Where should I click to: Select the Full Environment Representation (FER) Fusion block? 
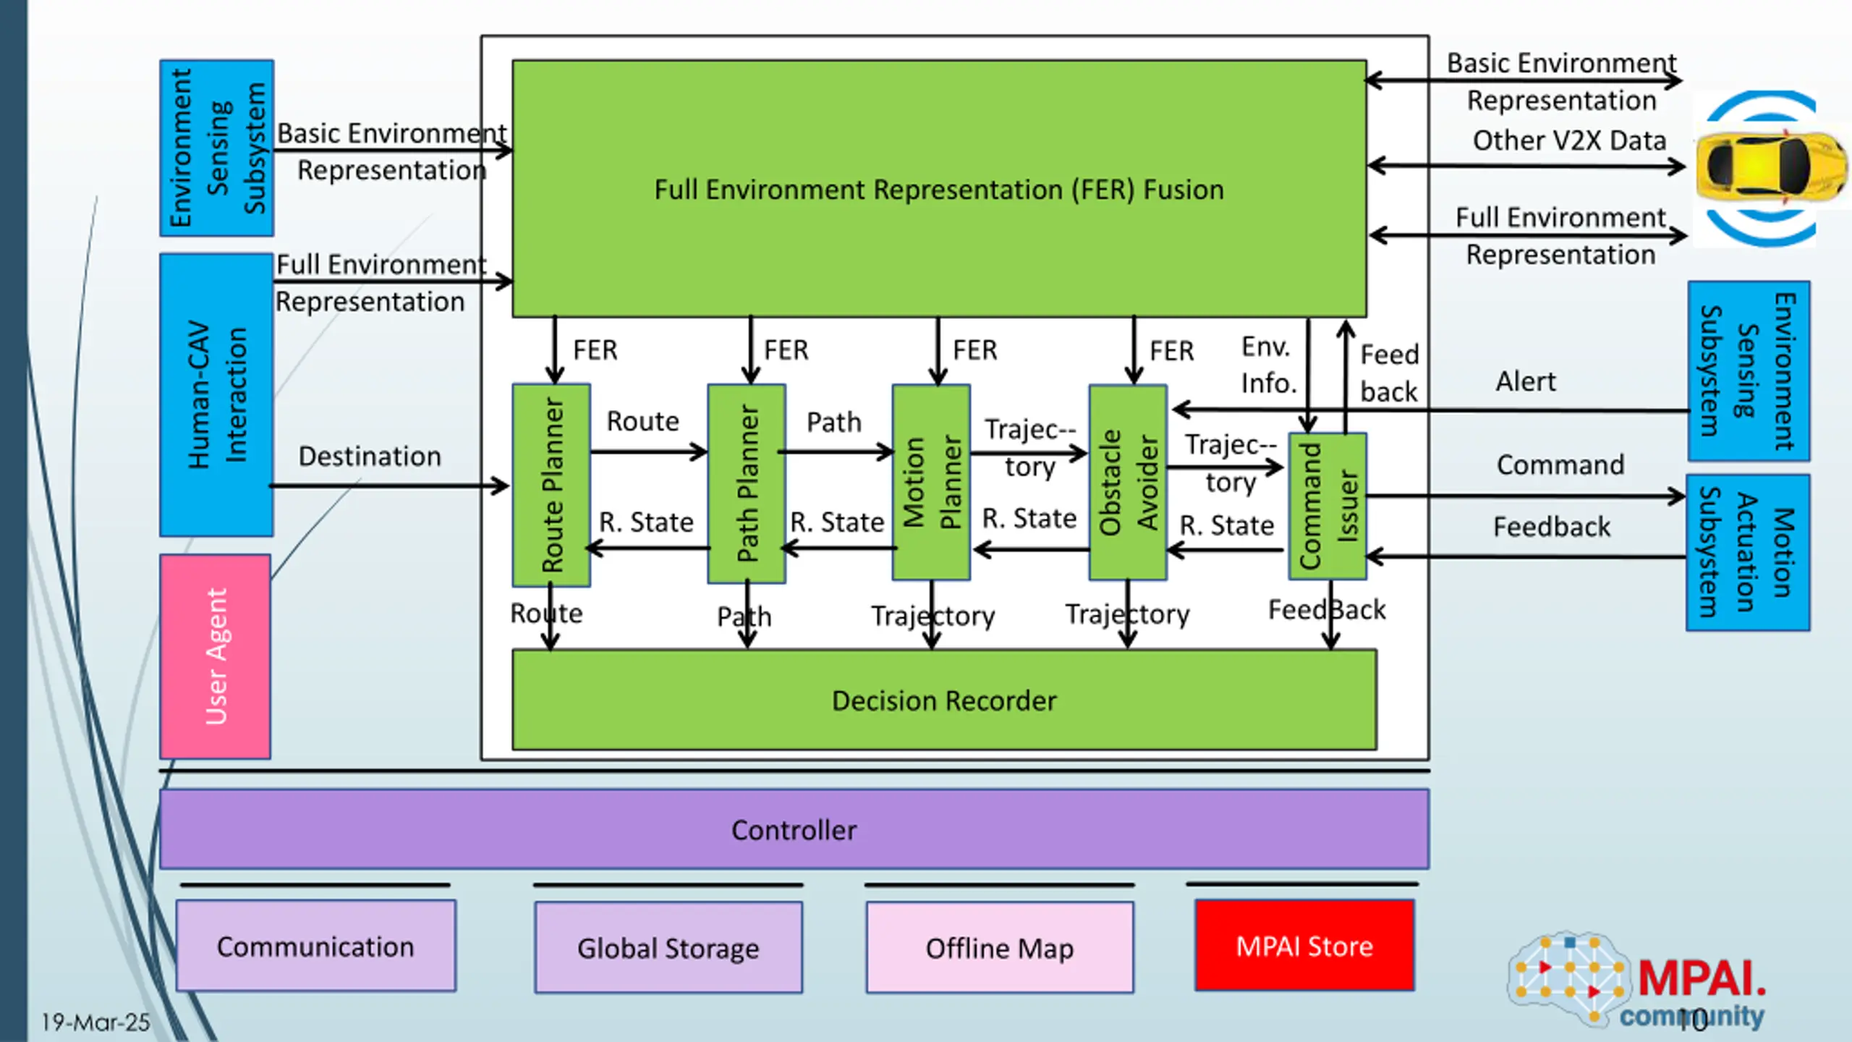point(939,189)
